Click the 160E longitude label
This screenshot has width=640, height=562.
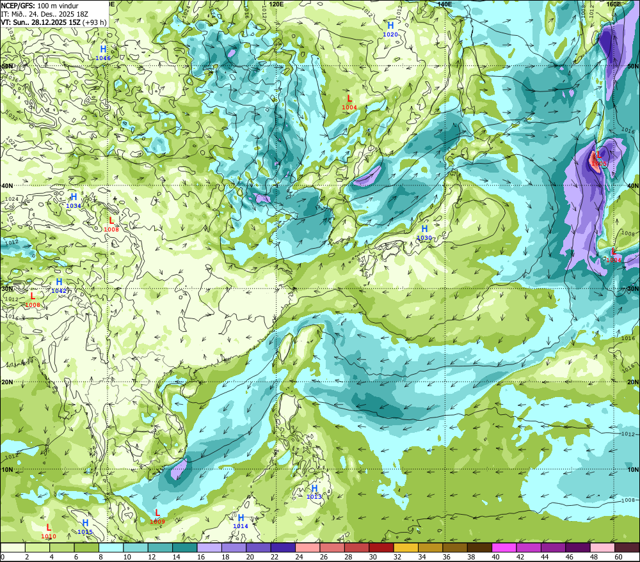(614, 4)
